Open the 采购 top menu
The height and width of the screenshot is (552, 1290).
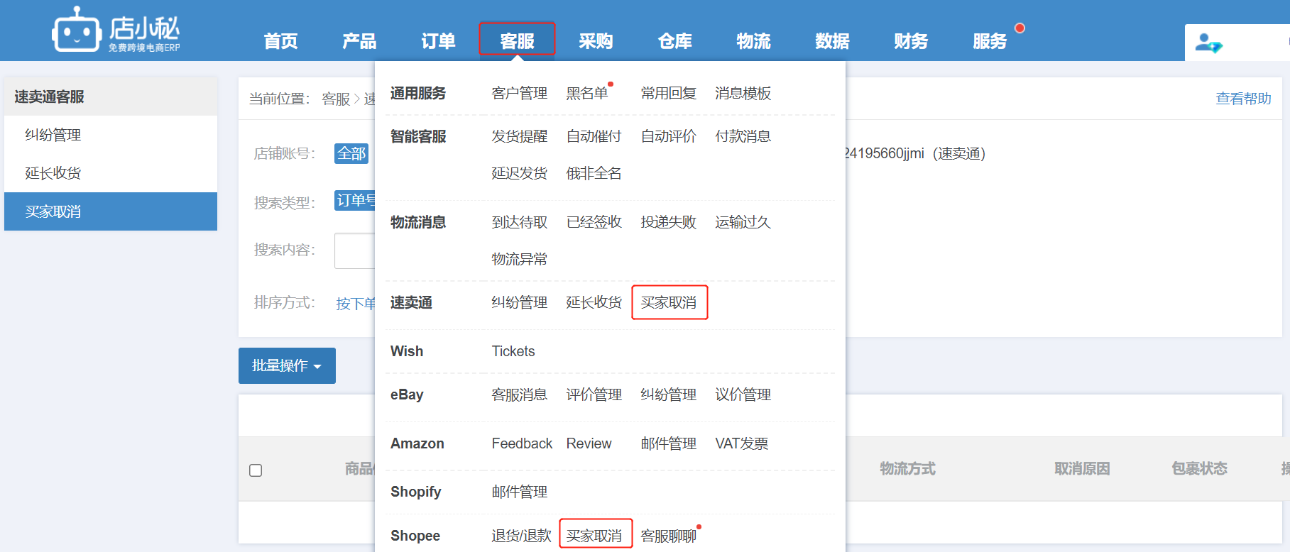click(x=596, y=41)
